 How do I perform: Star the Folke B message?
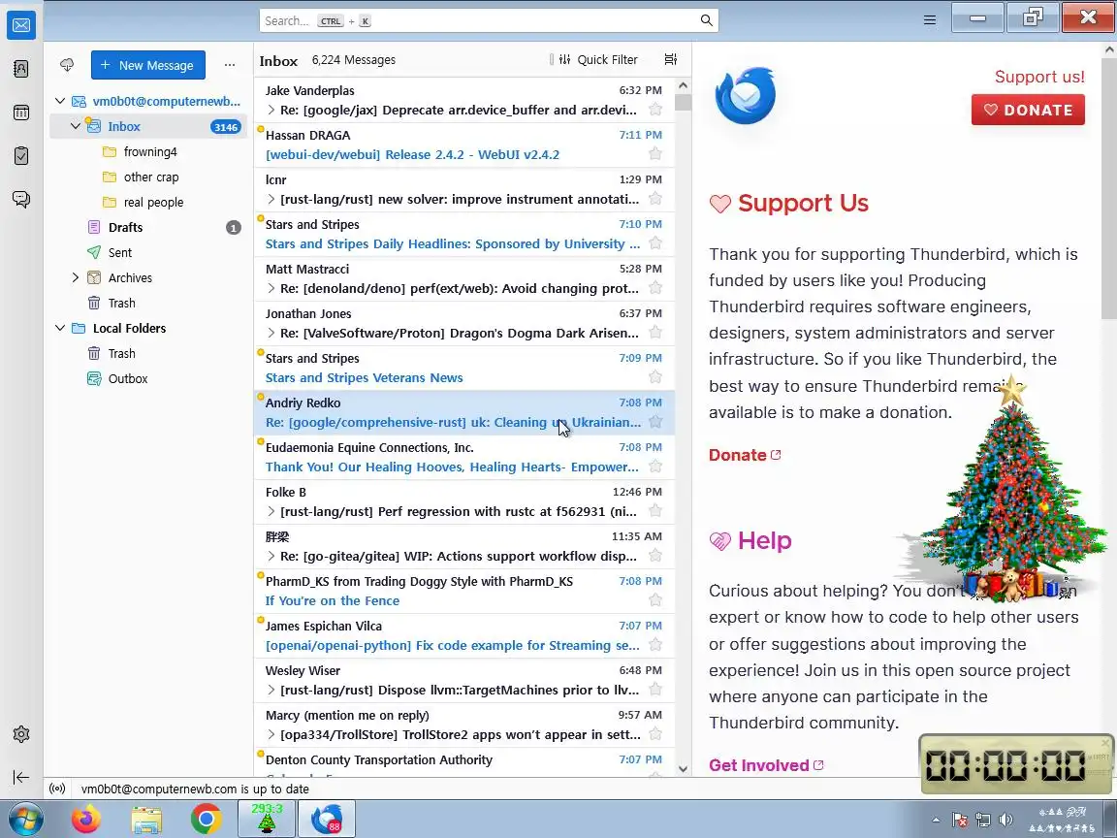(655, 511)
